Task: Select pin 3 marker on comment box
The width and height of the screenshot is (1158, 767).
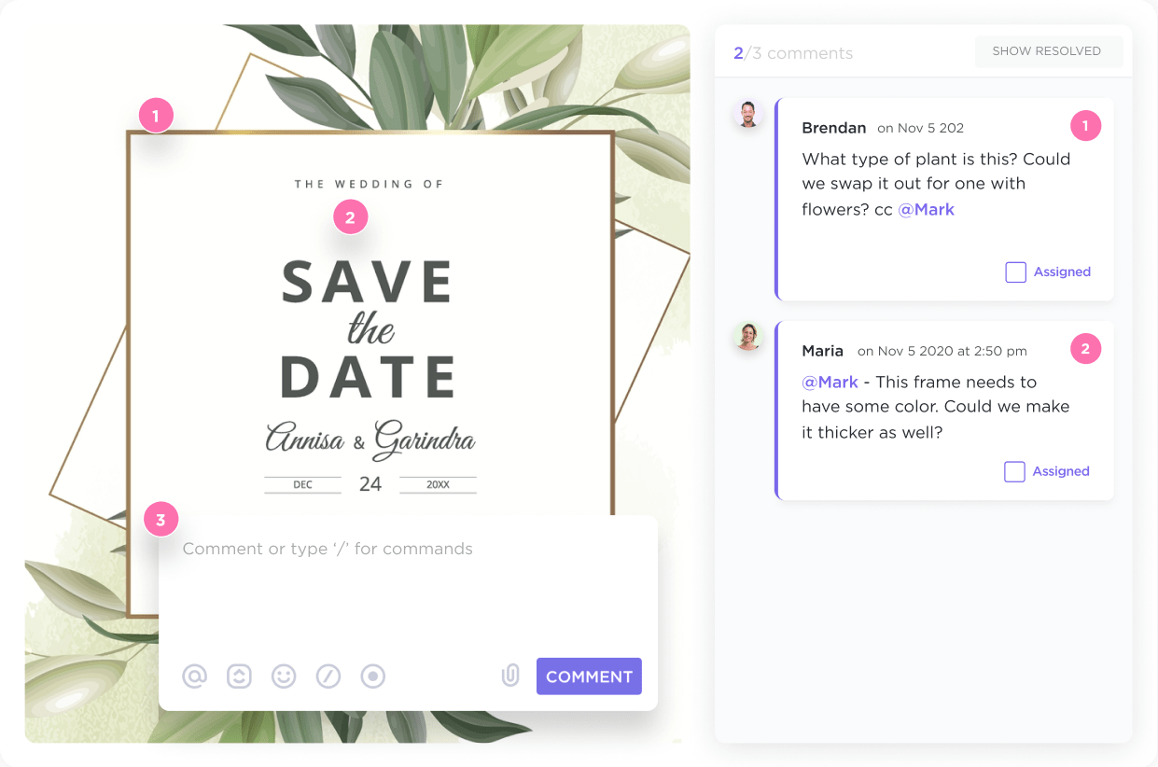Action: (x=160, y=520)
